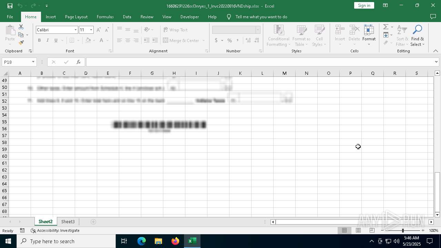Click Decrease Decimal icon

[256, 40]
